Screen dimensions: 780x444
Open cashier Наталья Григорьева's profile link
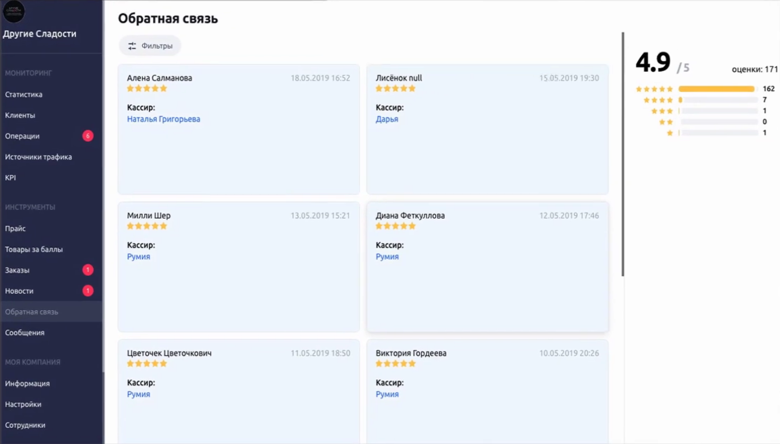[x=163, y=119]
